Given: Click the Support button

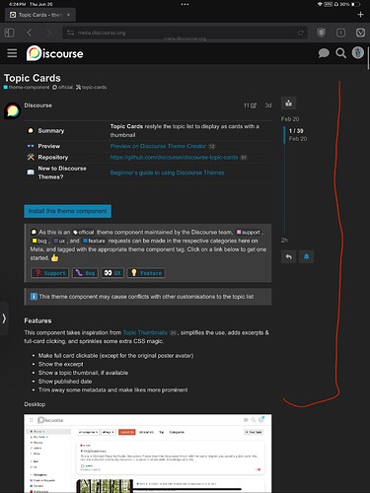Looking at the screenshot, I should click(x=50, y=273).
